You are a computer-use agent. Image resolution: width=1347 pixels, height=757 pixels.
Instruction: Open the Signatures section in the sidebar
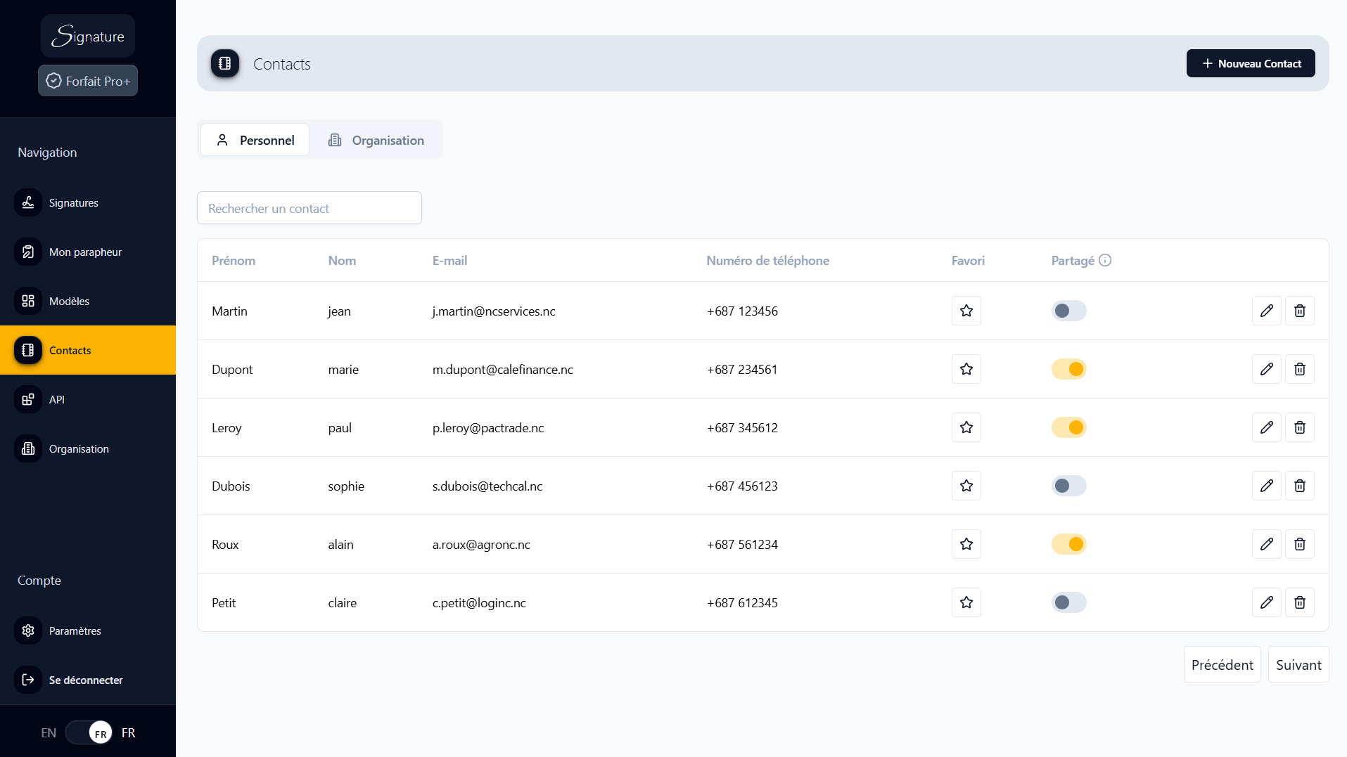tap(73, 202)
